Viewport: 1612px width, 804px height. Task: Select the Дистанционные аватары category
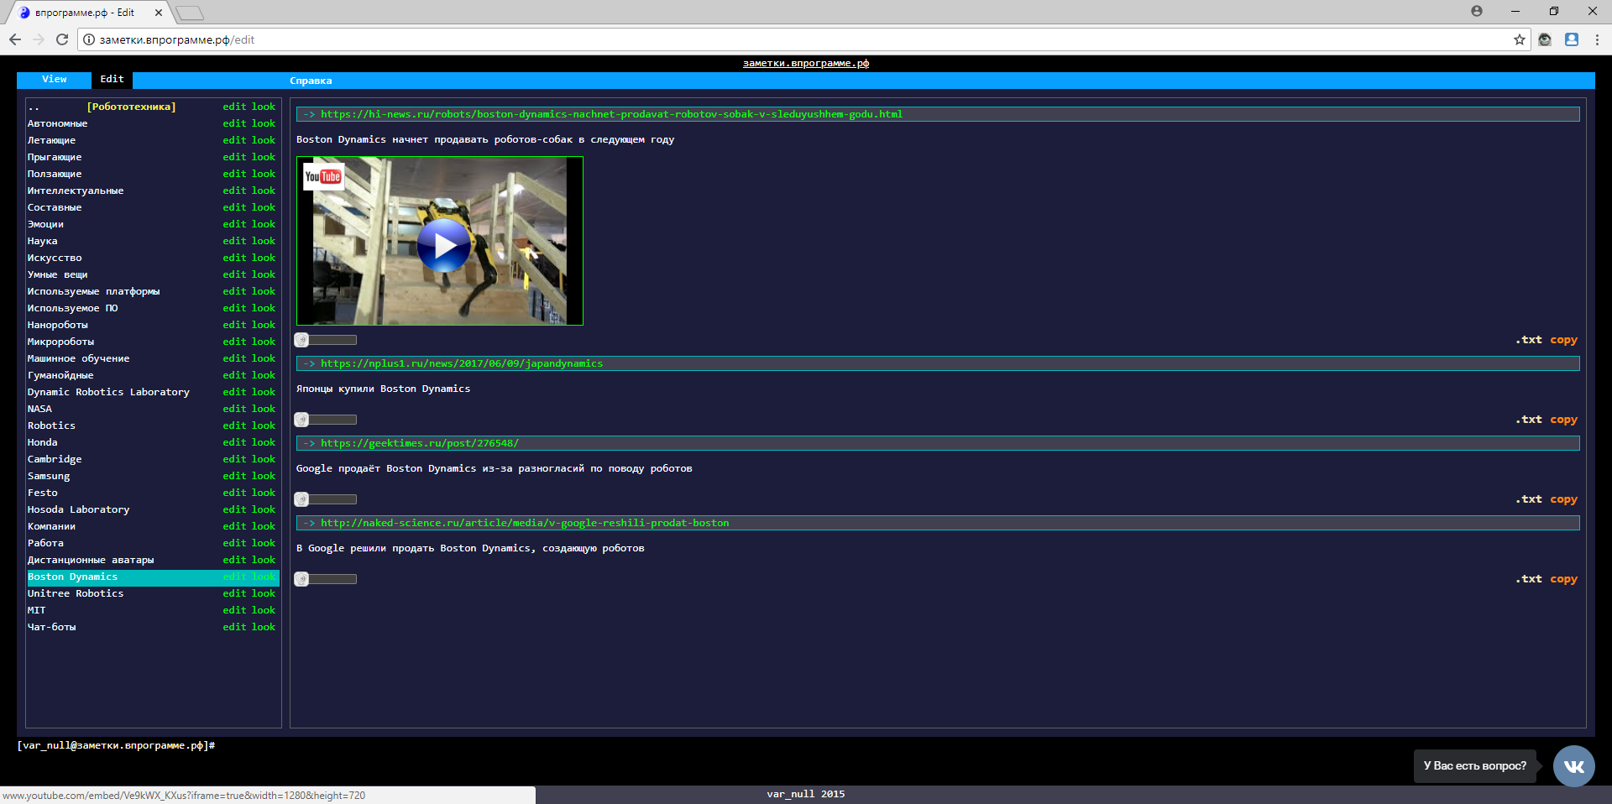coord(91,560)
